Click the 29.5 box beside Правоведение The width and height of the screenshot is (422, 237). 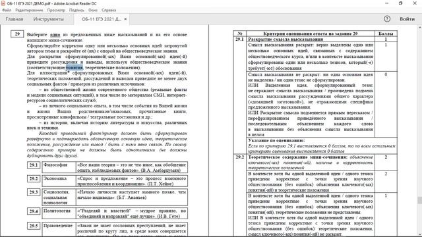point(34,226)
